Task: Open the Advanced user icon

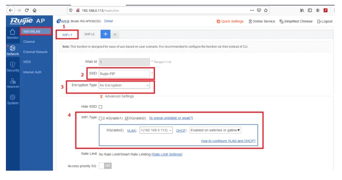Action: coord(12,81)
